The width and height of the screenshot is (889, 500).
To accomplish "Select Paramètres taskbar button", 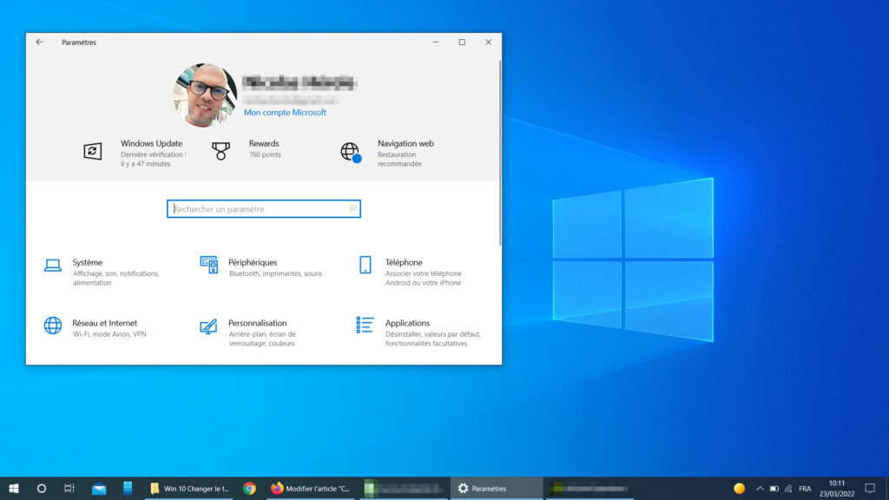I will [496, 488].
